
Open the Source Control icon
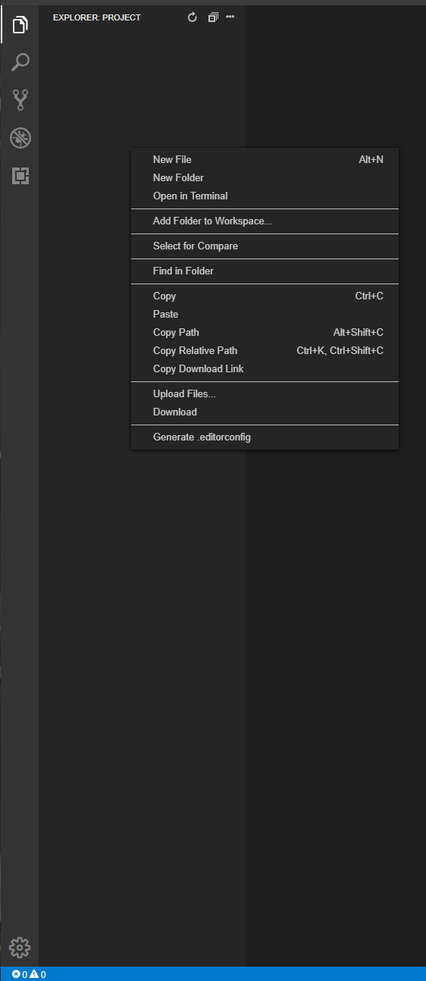coord(20,100)
